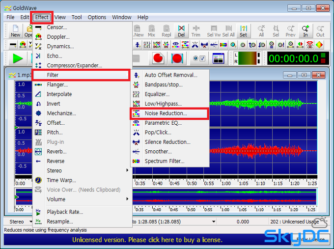The width and height of the screenshot is (334, 249).
Task: Click the zoom In toolbar icon
Action: coord(306,31)
